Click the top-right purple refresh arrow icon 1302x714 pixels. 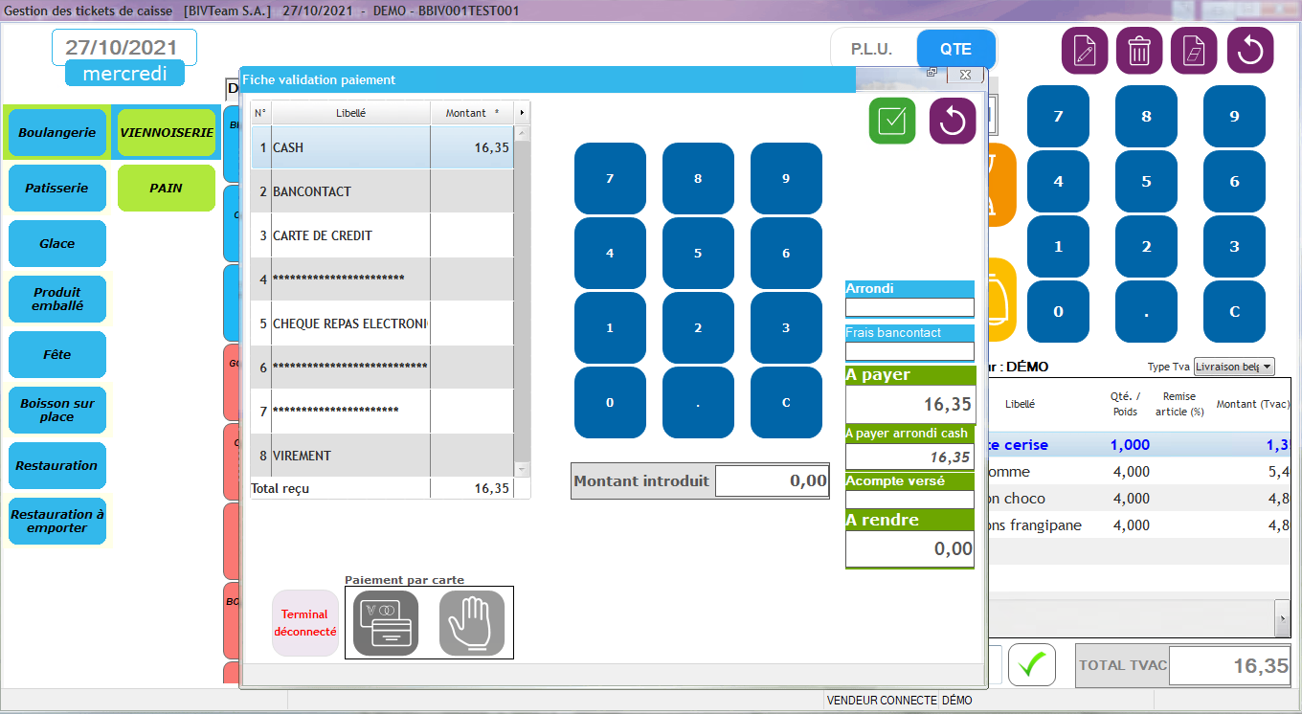(x=1249, y=51)
